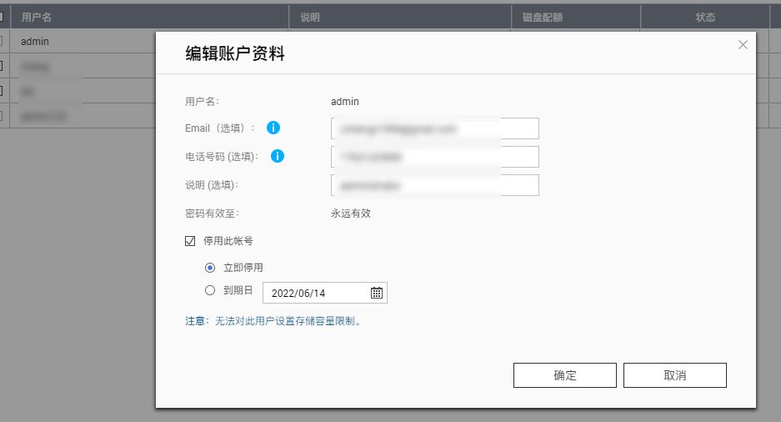Click the 状态 column header
Viewport: 781px width, 422px height.
coord(705,17)
